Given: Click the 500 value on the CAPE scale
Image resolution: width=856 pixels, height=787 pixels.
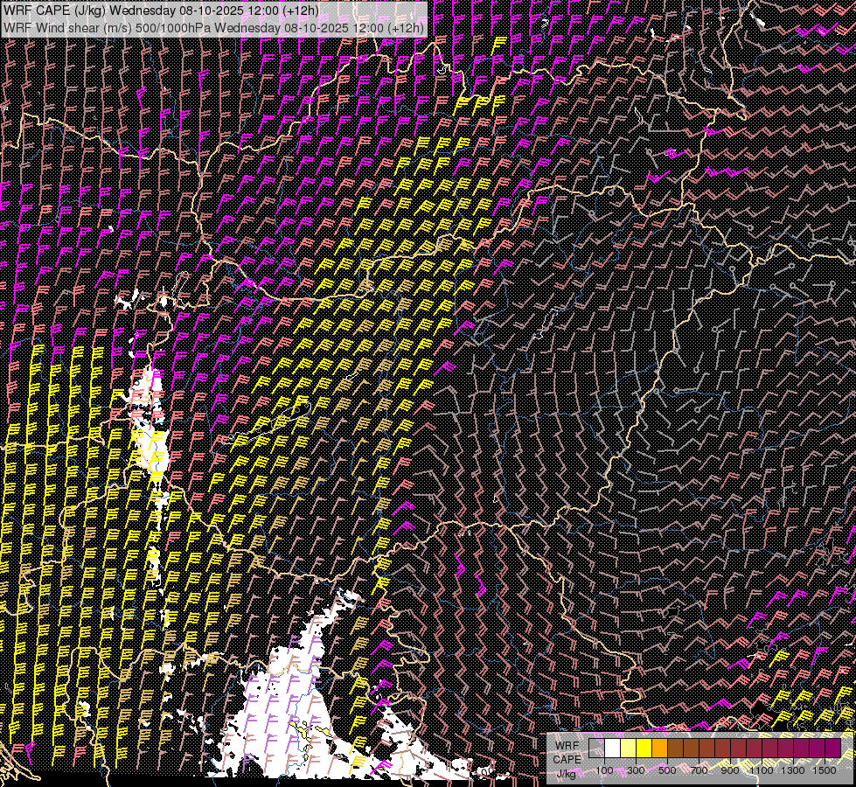Looking at the screenshot, I should 667,770.
